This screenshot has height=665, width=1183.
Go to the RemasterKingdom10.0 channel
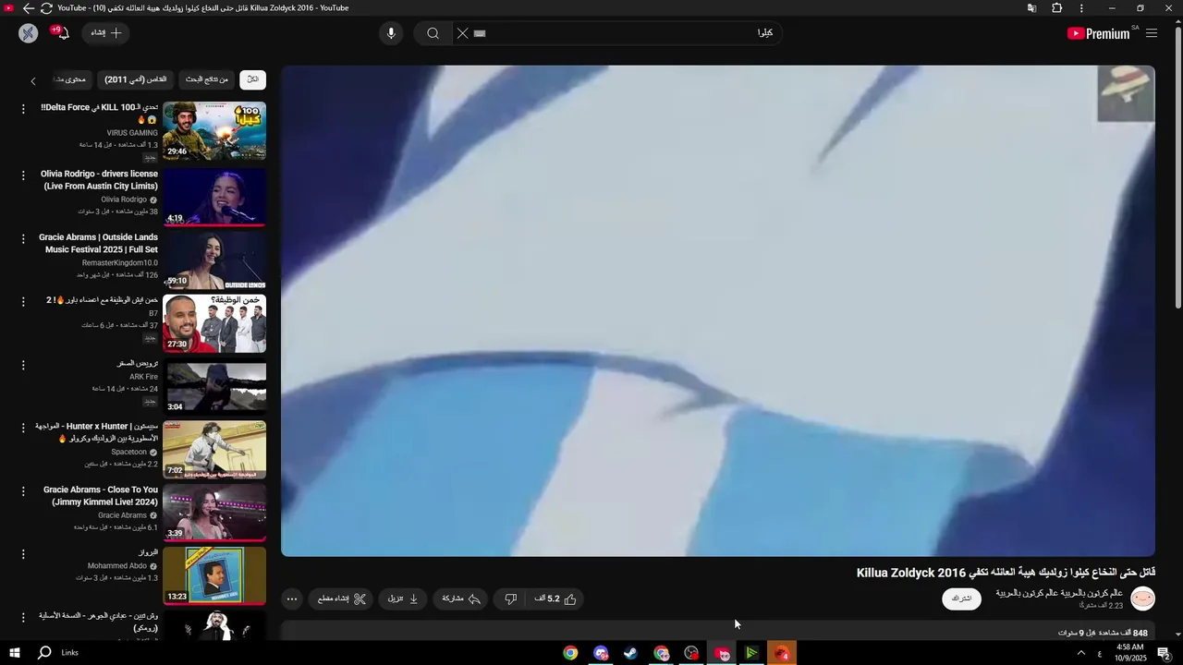(x=120, y=263)
